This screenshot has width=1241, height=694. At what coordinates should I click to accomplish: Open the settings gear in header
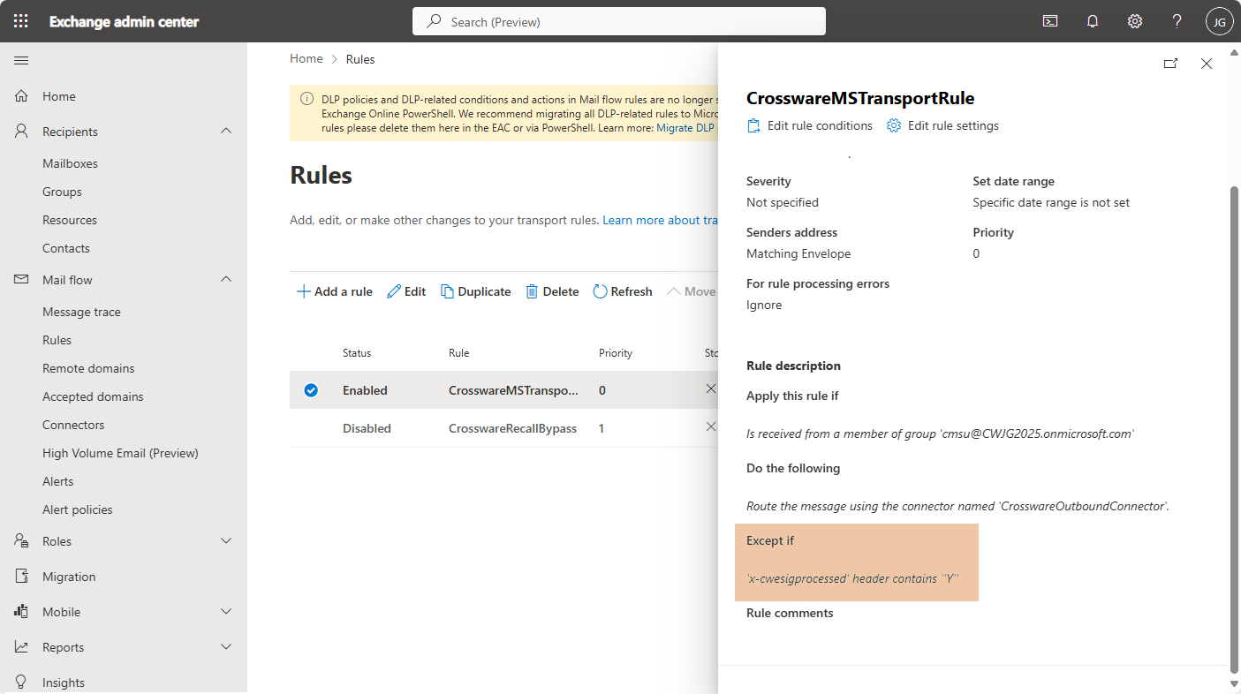[x=1135, y=21]
